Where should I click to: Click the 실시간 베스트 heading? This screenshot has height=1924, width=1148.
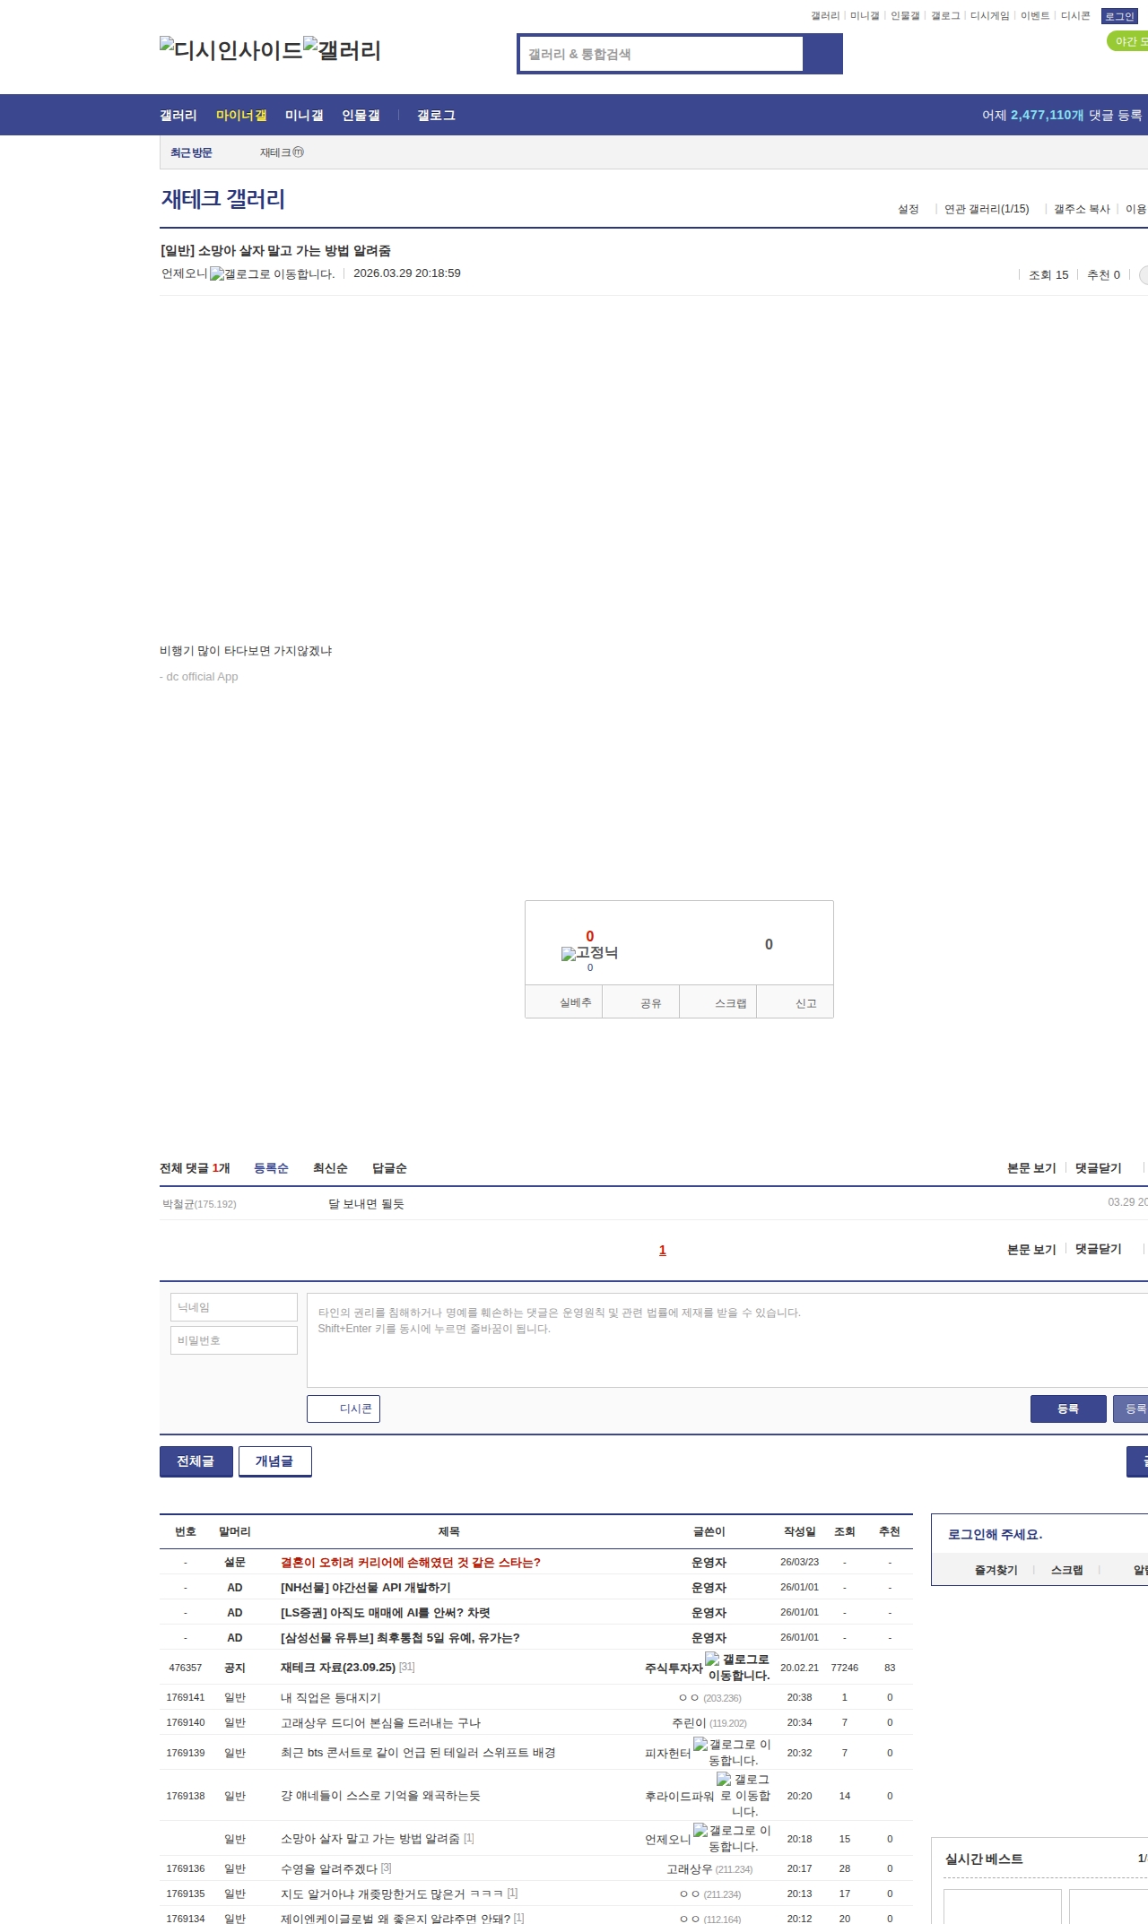984,1859
